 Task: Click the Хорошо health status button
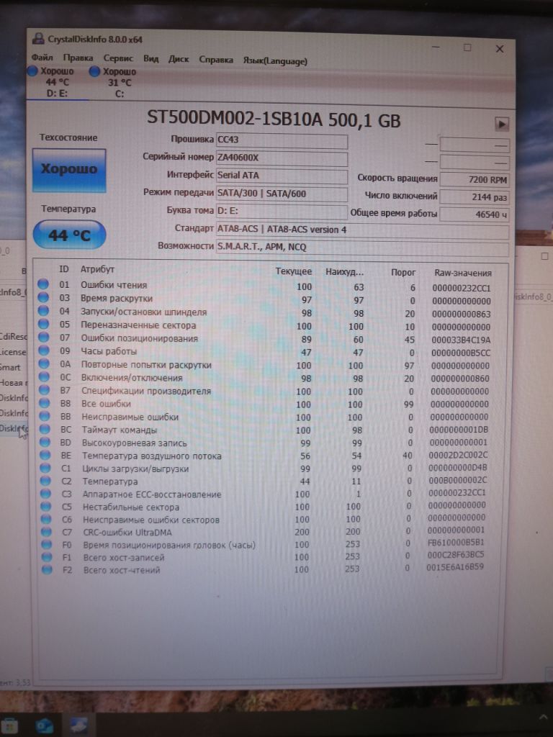[69, 170]
